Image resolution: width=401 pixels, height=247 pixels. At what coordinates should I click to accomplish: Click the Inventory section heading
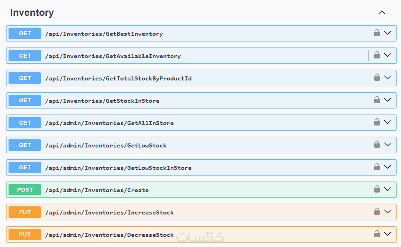pos(32,13)
